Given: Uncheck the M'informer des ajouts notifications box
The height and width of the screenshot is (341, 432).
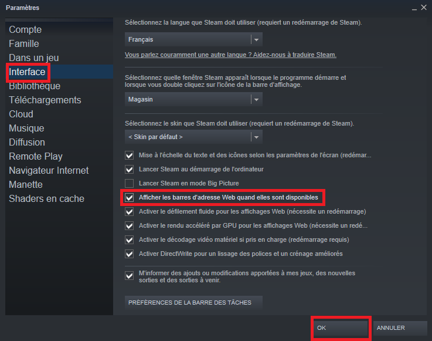Looking at the screenshot, I should 129,275.
